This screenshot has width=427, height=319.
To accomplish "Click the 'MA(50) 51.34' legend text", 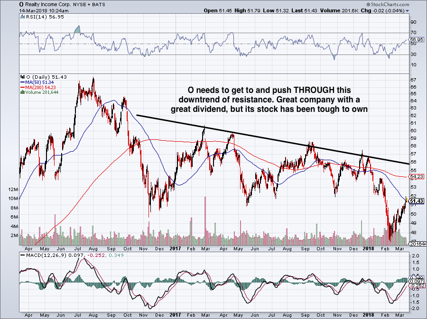I will [x=39, y=82].
